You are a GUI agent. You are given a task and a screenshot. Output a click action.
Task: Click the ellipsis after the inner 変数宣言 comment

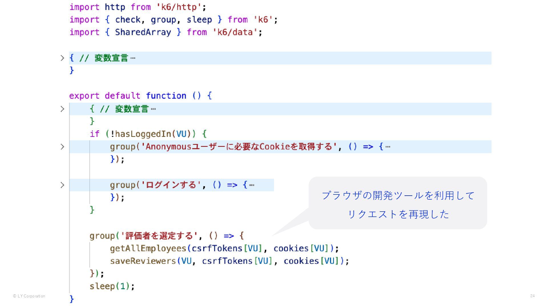(153, 109)
